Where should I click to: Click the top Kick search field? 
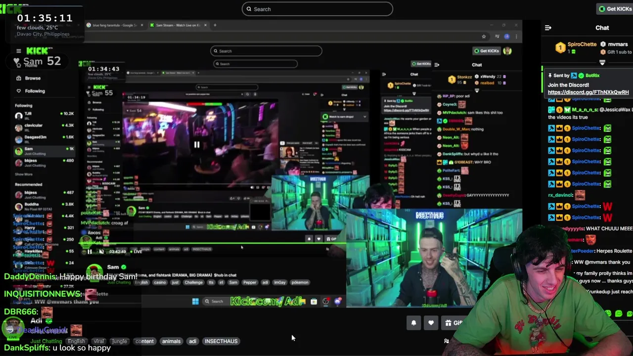click(x=317, y=9)
